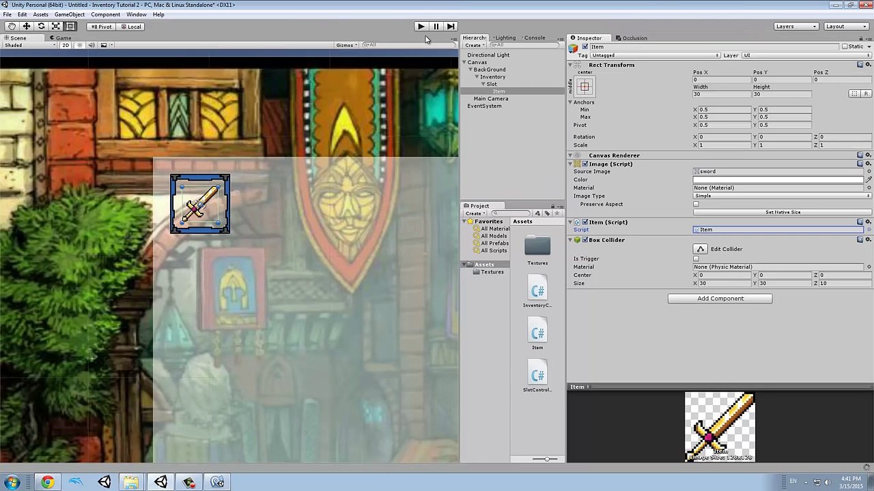The height and width of the screenshot is (491, 874).
Task: Pick color with the eyedropper icon
Action: point(869,179)
